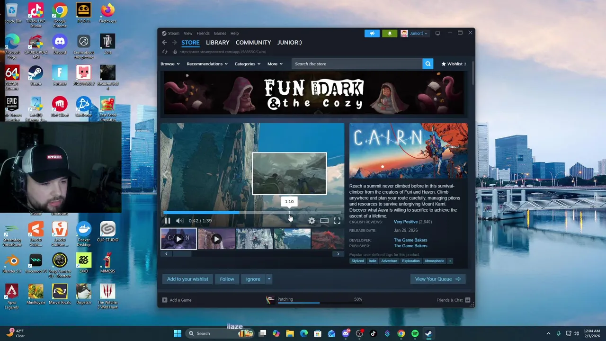Open Friends & Chat

pyautogui.click(x=454, y=300)
